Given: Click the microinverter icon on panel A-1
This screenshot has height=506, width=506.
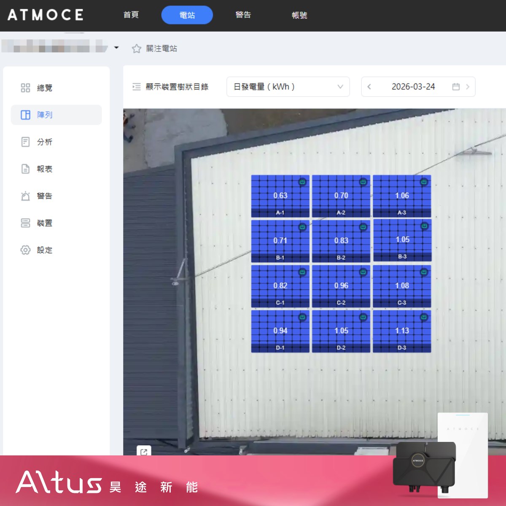Looking at the screenshot, I should tap(302, 182).
